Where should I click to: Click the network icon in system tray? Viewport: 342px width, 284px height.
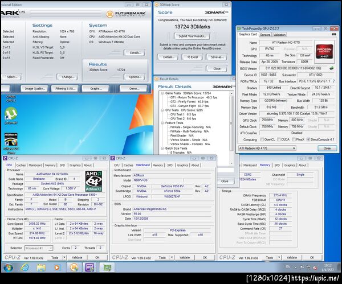308,267
